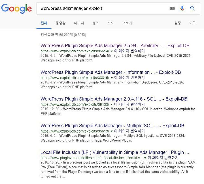Click pluginvulnerabilities.com URL
Viewport: 204px width, 184px height.
92,158
